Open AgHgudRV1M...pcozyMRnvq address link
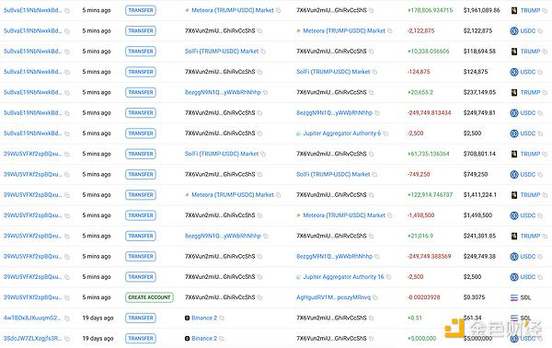The width and height of the screenshot is (552, 348). pos(333,297)
